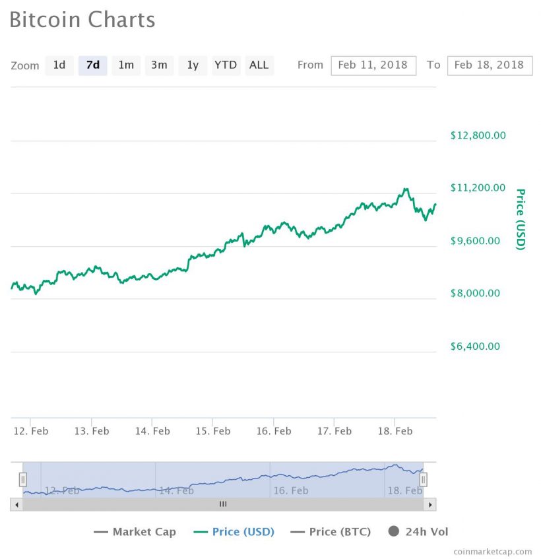Click the navigator left range handle
This screenshot has height=559, width=541.
[x=23, y=479]
